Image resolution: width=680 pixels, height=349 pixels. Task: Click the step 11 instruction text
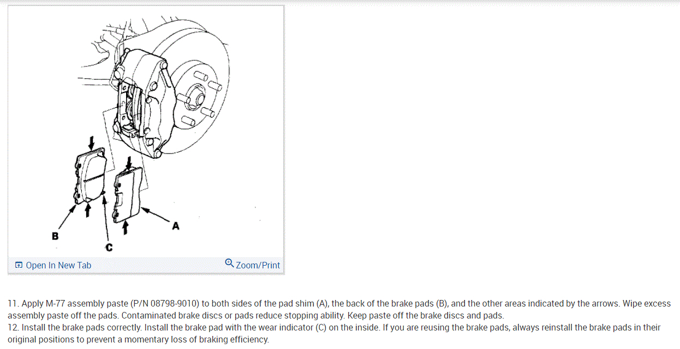(x=339, y=309)
